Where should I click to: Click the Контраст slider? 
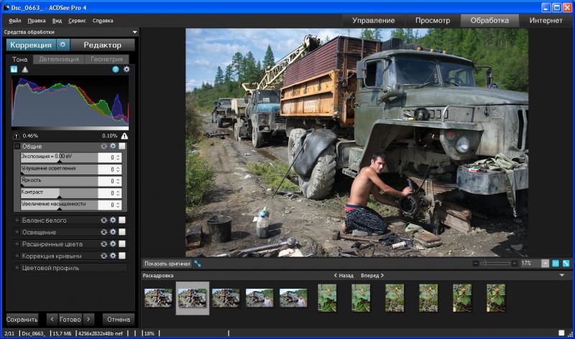click(60, 193)
